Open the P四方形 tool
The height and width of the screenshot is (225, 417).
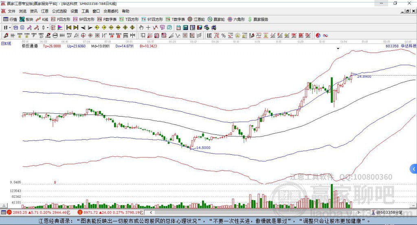[x=61, y=19]
